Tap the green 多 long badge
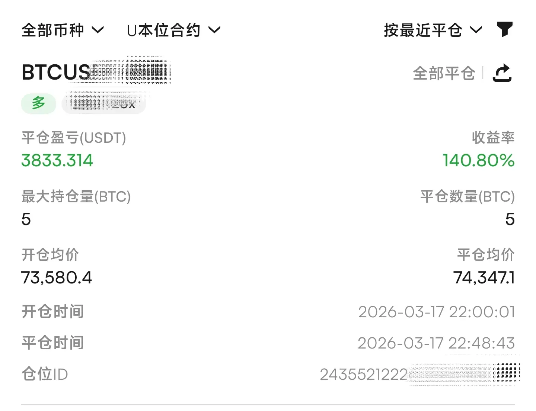 pyautogui.click(x=38, y=103)
